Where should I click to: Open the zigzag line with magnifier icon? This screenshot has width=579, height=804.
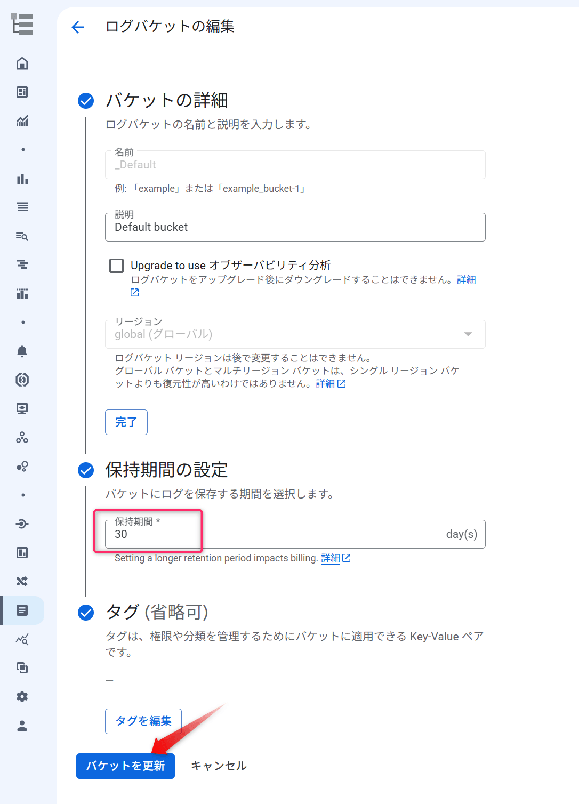pos(22,639)
